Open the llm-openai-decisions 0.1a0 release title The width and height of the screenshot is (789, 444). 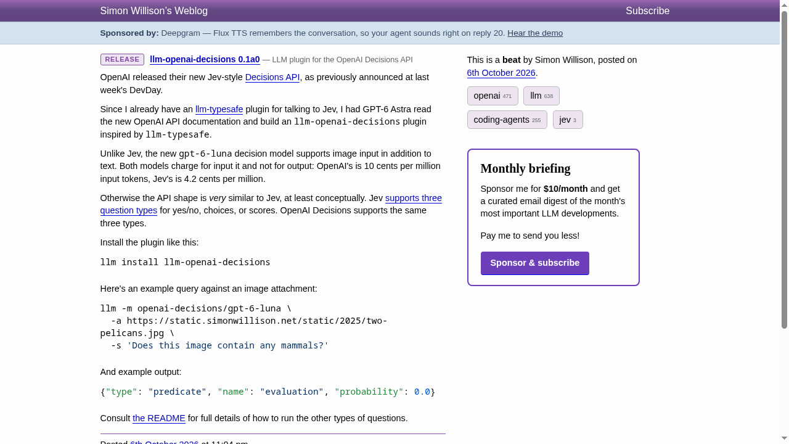tap(205, 60)
